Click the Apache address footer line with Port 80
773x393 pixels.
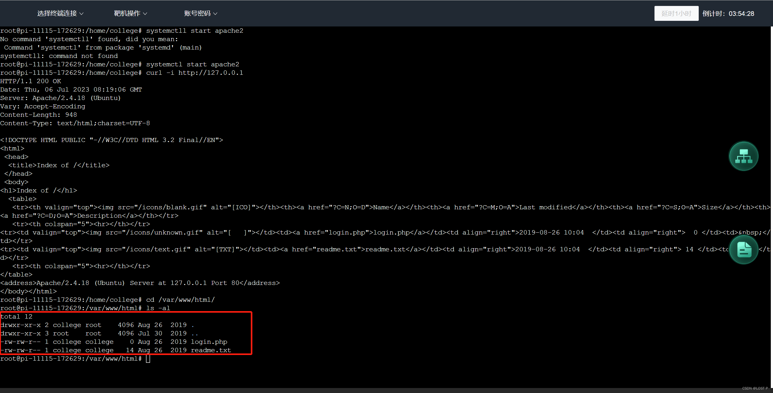pos(140,283)
